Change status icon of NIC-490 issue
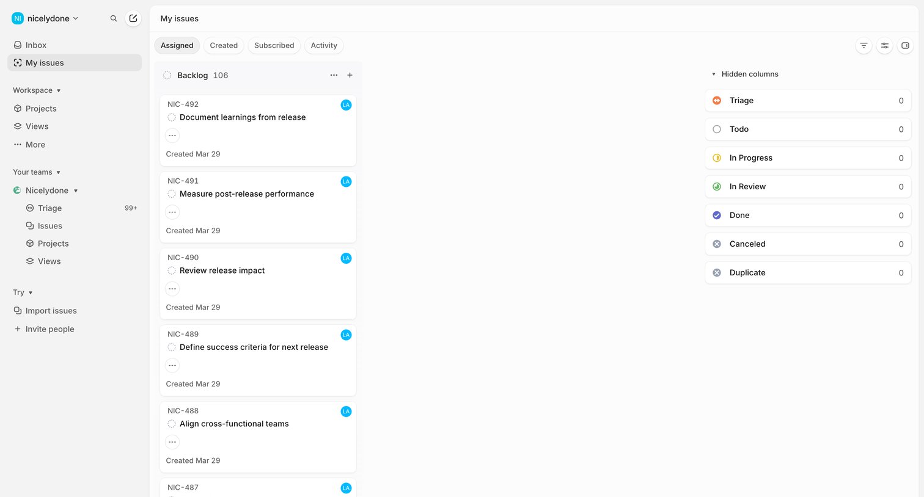Viewport: 924px width, 497px height. [172, 270]
